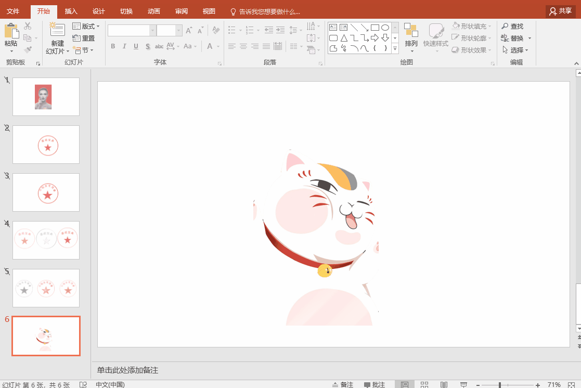Click the Cut scissors icon
581x388 pixels.
point(28,26)
